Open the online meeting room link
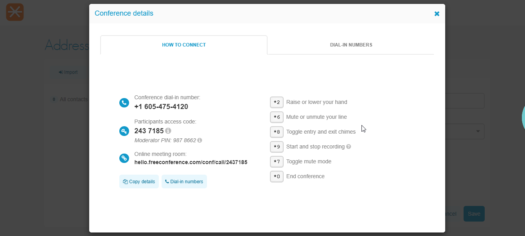 [191, 162]
